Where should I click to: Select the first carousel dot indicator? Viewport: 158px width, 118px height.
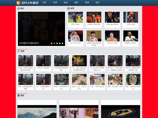click(52, 43)
